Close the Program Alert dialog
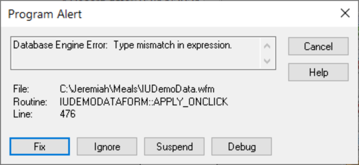Image resolution: width=359 pixels, height=165 pixels. point(345,13)
